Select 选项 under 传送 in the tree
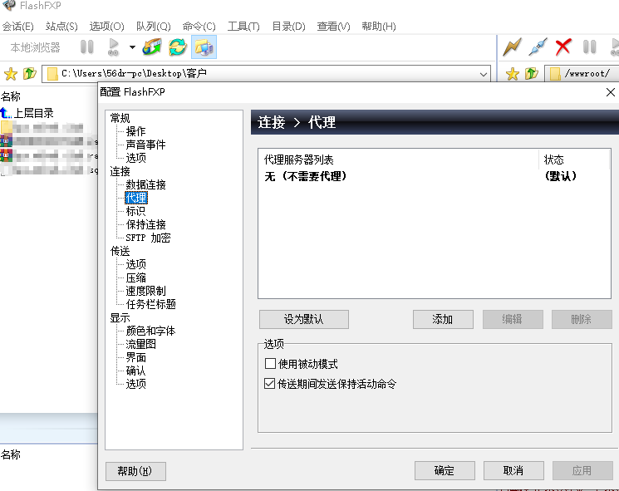 click(x=135, y=264)
